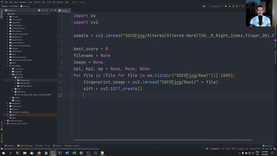Collapse the Python root project node
The width and height of the screenshot is (277, 156).
point(5,14)
